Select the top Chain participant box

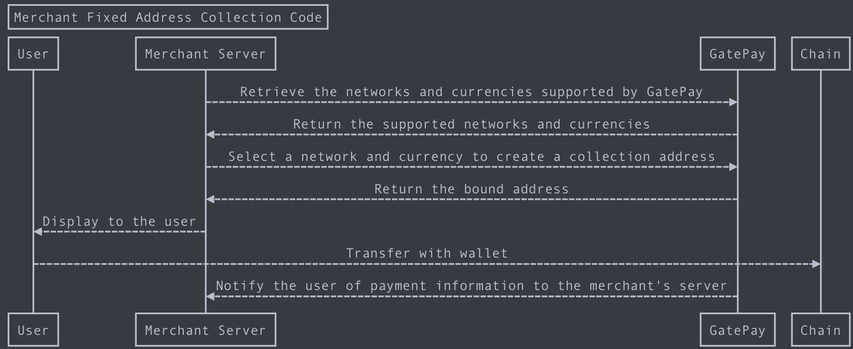point(821,54)
